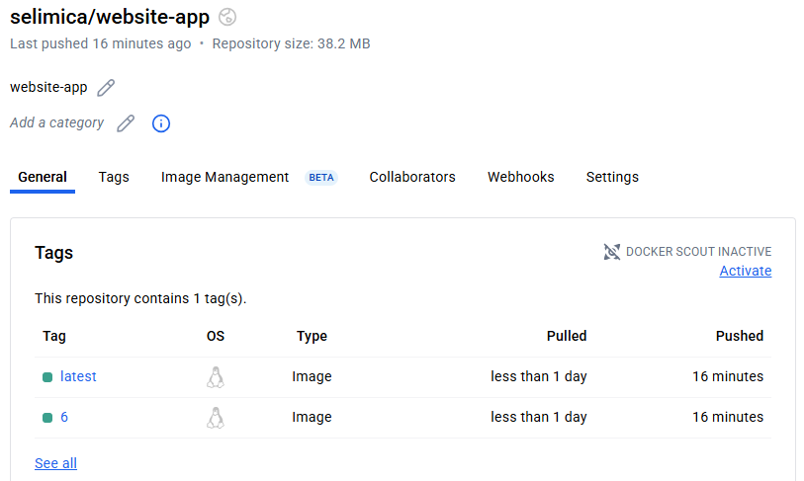Click the Docker Scout inactive icon
Image resolution: width=804 pixels, height=481 pixels.
click(612, 252)
